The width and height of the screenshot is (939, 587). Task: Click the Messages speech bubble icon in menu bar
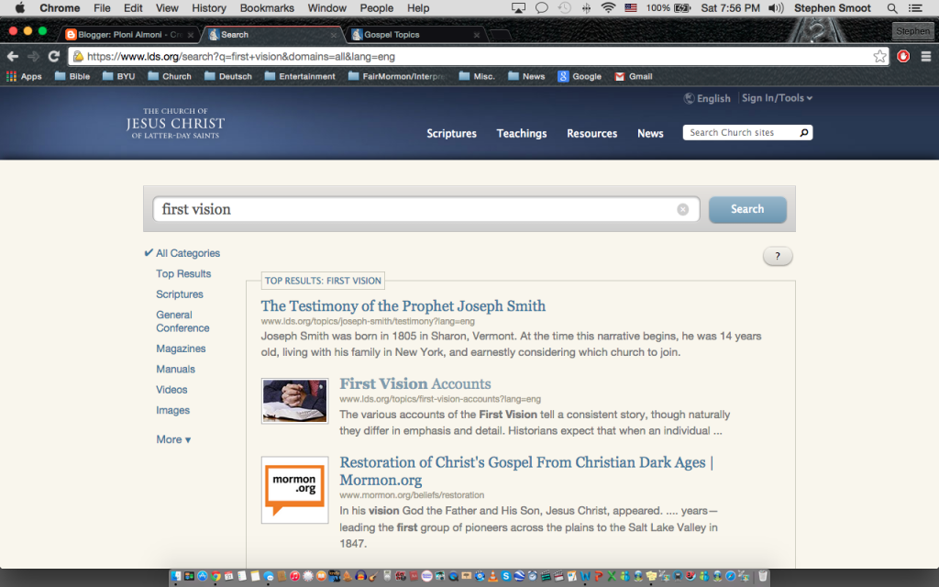point(541,7)
